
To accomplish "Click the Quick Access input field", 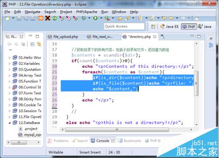I will (x=124, y=26).
